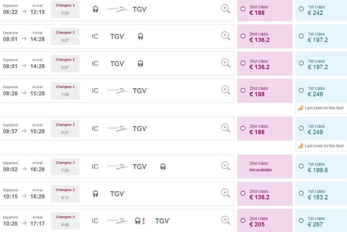Click the local train icon on the 06:22 row
The width and height of the screenshot is (347, 232).
(x=96, y=9)
